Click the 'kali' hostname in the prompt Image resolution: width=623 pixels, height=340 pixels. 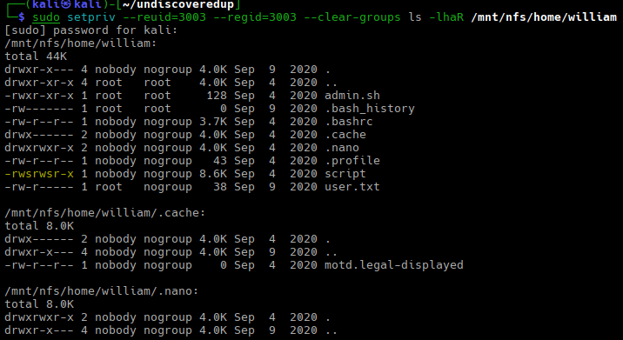tap(87, 4)
